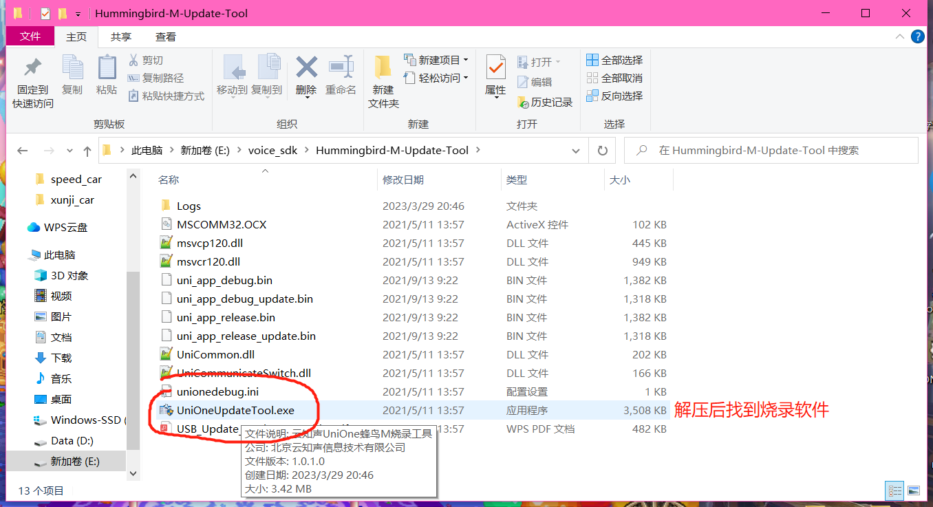Viewport: 933px width, 507px height.
Task: Open the File (文件) menu tab
Action: 30,36
